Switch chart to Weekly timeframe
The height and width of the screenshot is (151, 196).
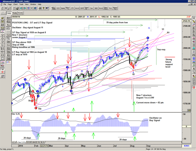pos(14,13)
